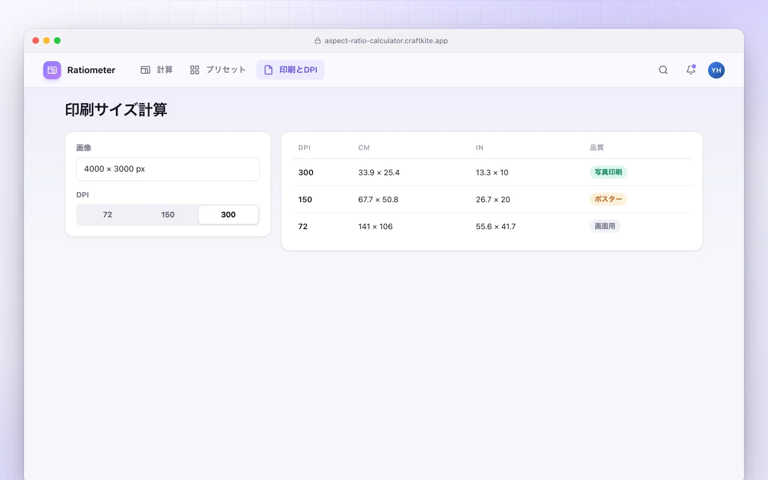Image resolution: width=768 pixels, height=480 pixels.
Task: Click the Ratiometer brand name
Action: 91,70
